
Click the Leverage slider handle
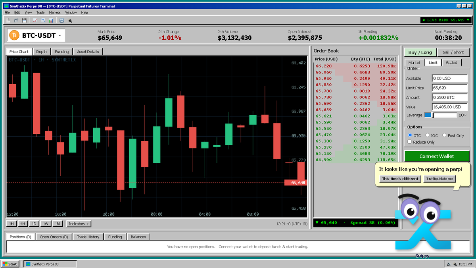(x=433, y=115)
